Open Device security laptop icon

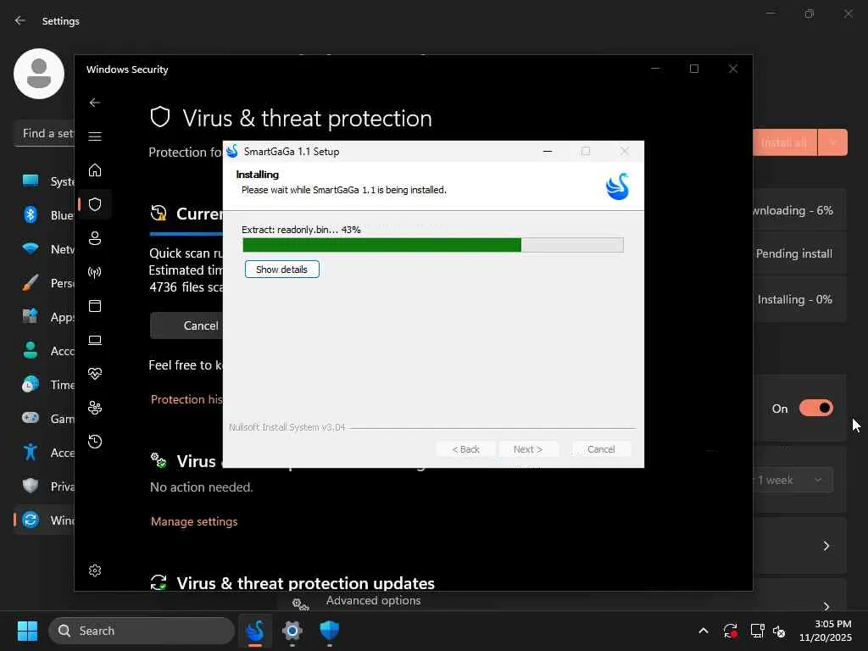[x=95, y=340]
